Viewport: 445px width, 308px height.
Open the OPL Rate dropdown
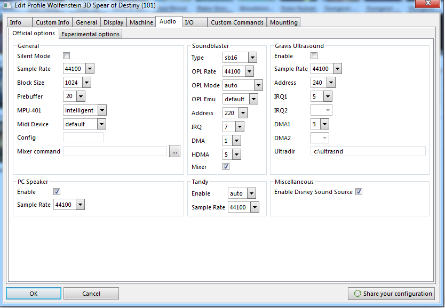pyautogui.click(x=249, y=71)
